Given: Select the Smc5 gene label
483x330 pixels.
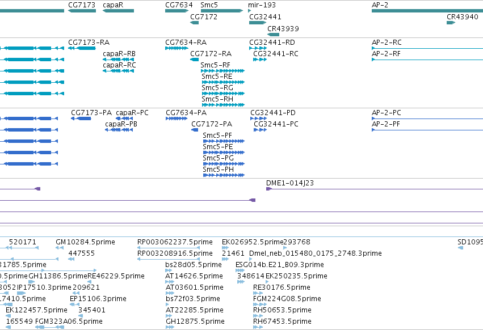Looking at the screenshot, I should point(209,5).
